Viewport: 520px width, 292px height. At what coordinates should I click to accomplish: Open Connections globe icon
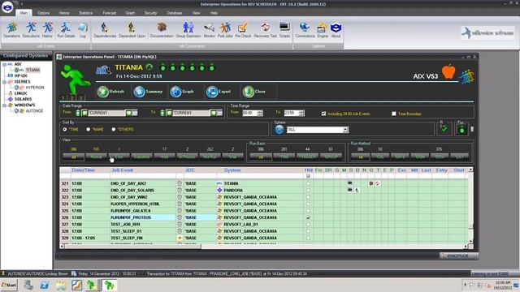[x=305, y=30]
